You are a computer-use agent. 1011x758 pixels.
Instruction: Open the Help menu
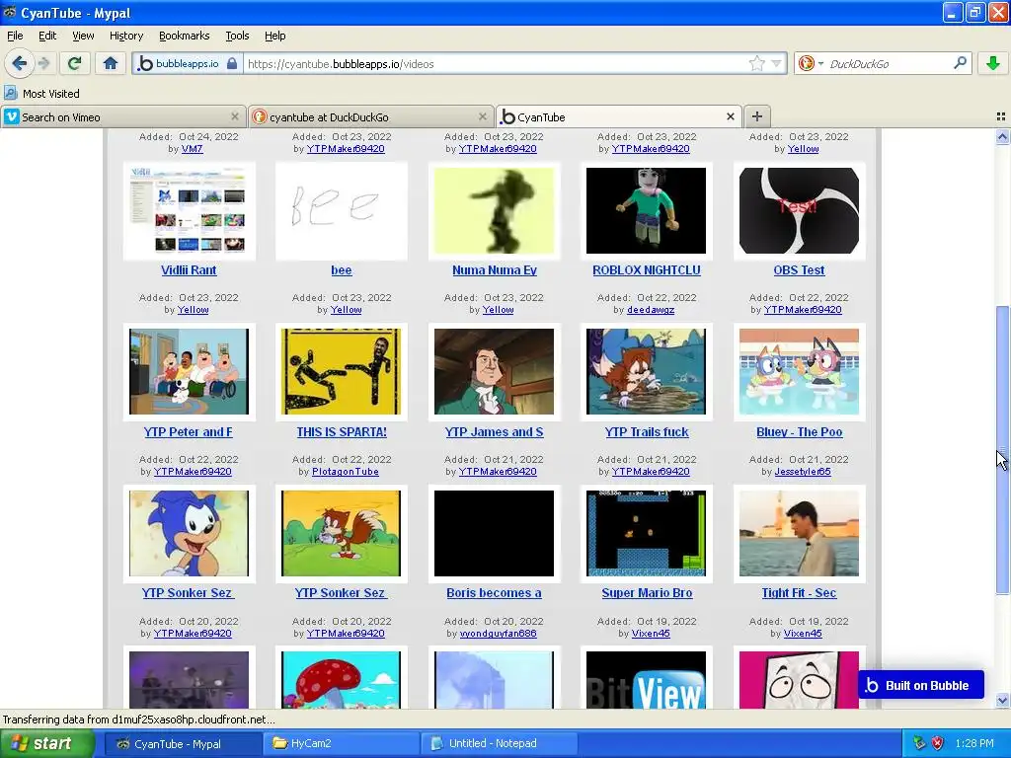click(274, 36)
